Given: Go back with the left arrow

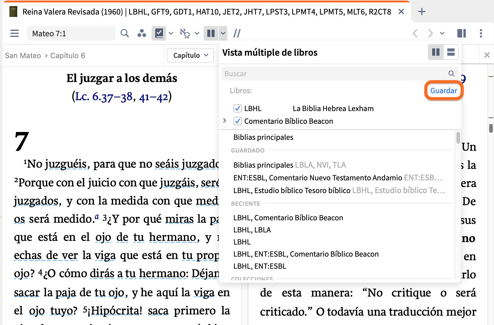Looking at the screenshot, I should [x=415, y=33].
